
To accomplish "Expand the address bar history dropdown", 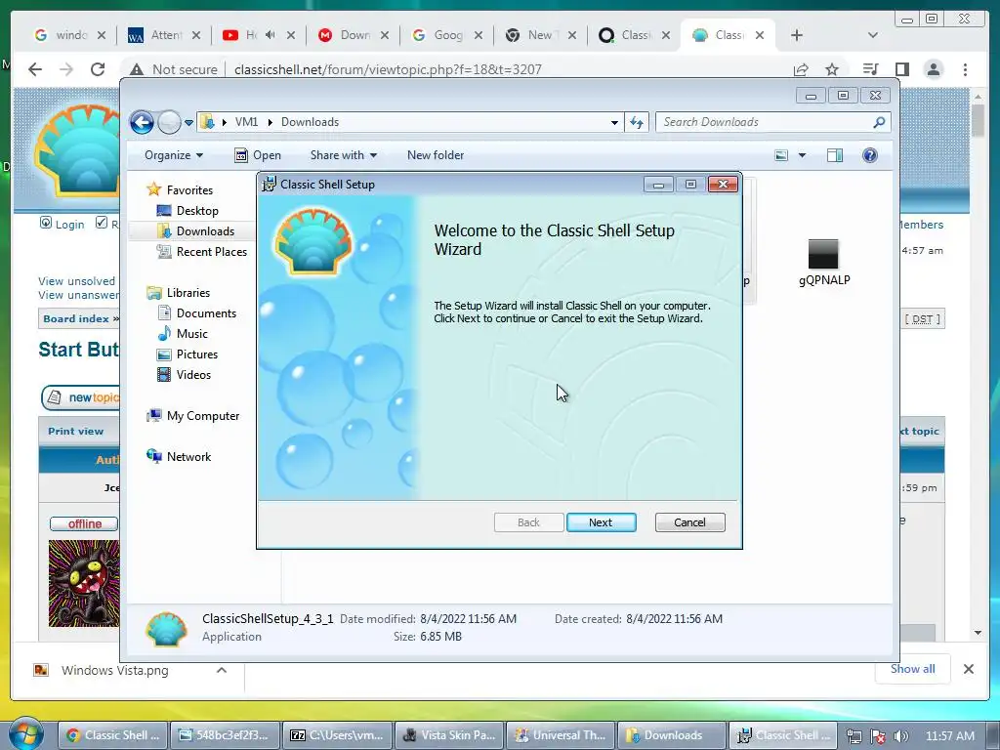I will point(614,122).
